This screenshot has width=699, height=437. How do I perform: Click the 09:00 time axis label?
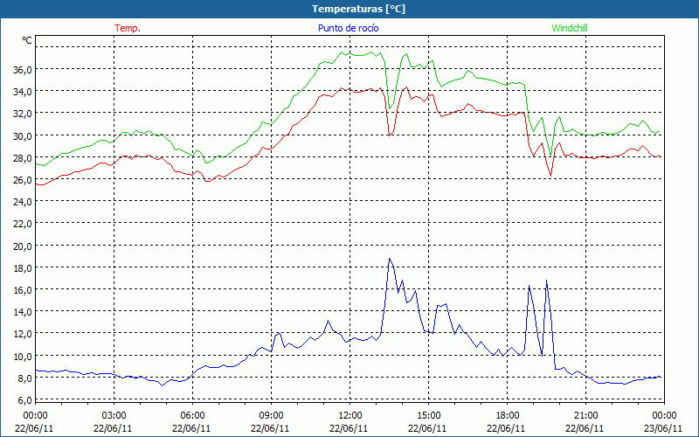tap(271, 416)
